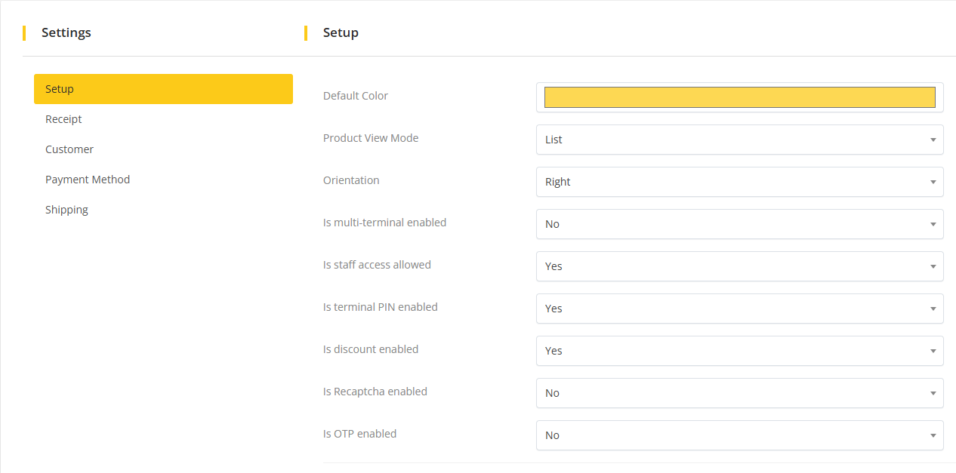The width and height of the screenshot is (956, 473).
Task: Open the Shipping settings section
Action: point(66,210)
